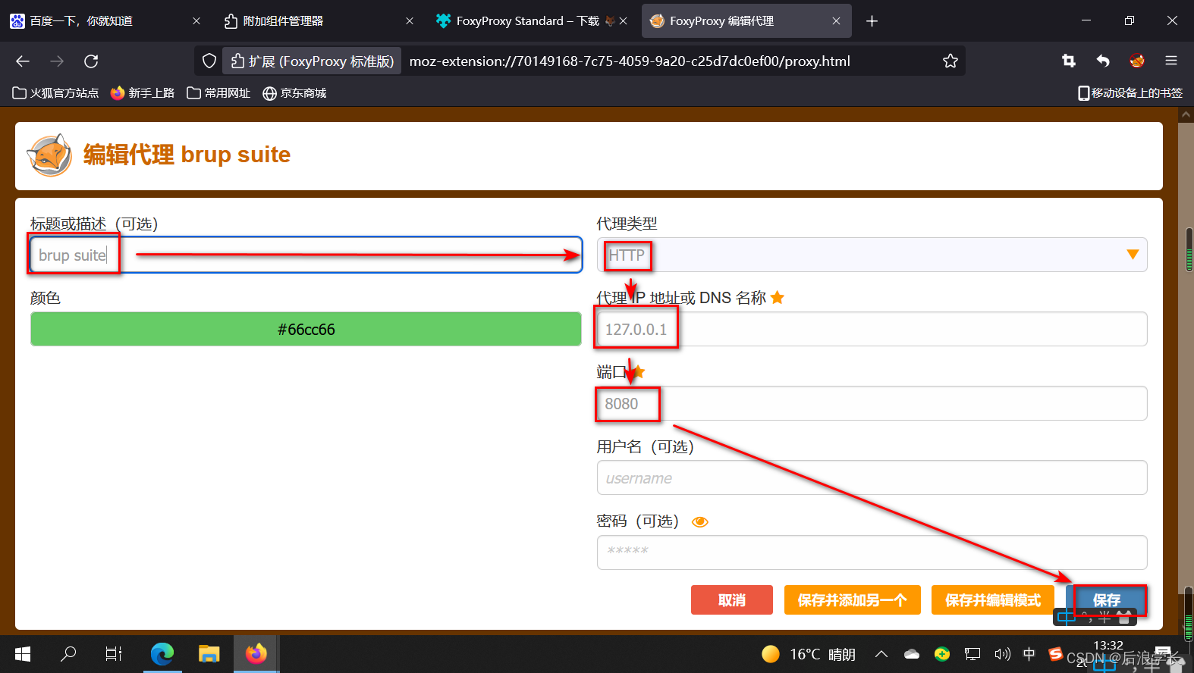1194x673 pixels.
Task: Click the proxy IP address field 127.0.0.1
Action: (x=872, y=329)
